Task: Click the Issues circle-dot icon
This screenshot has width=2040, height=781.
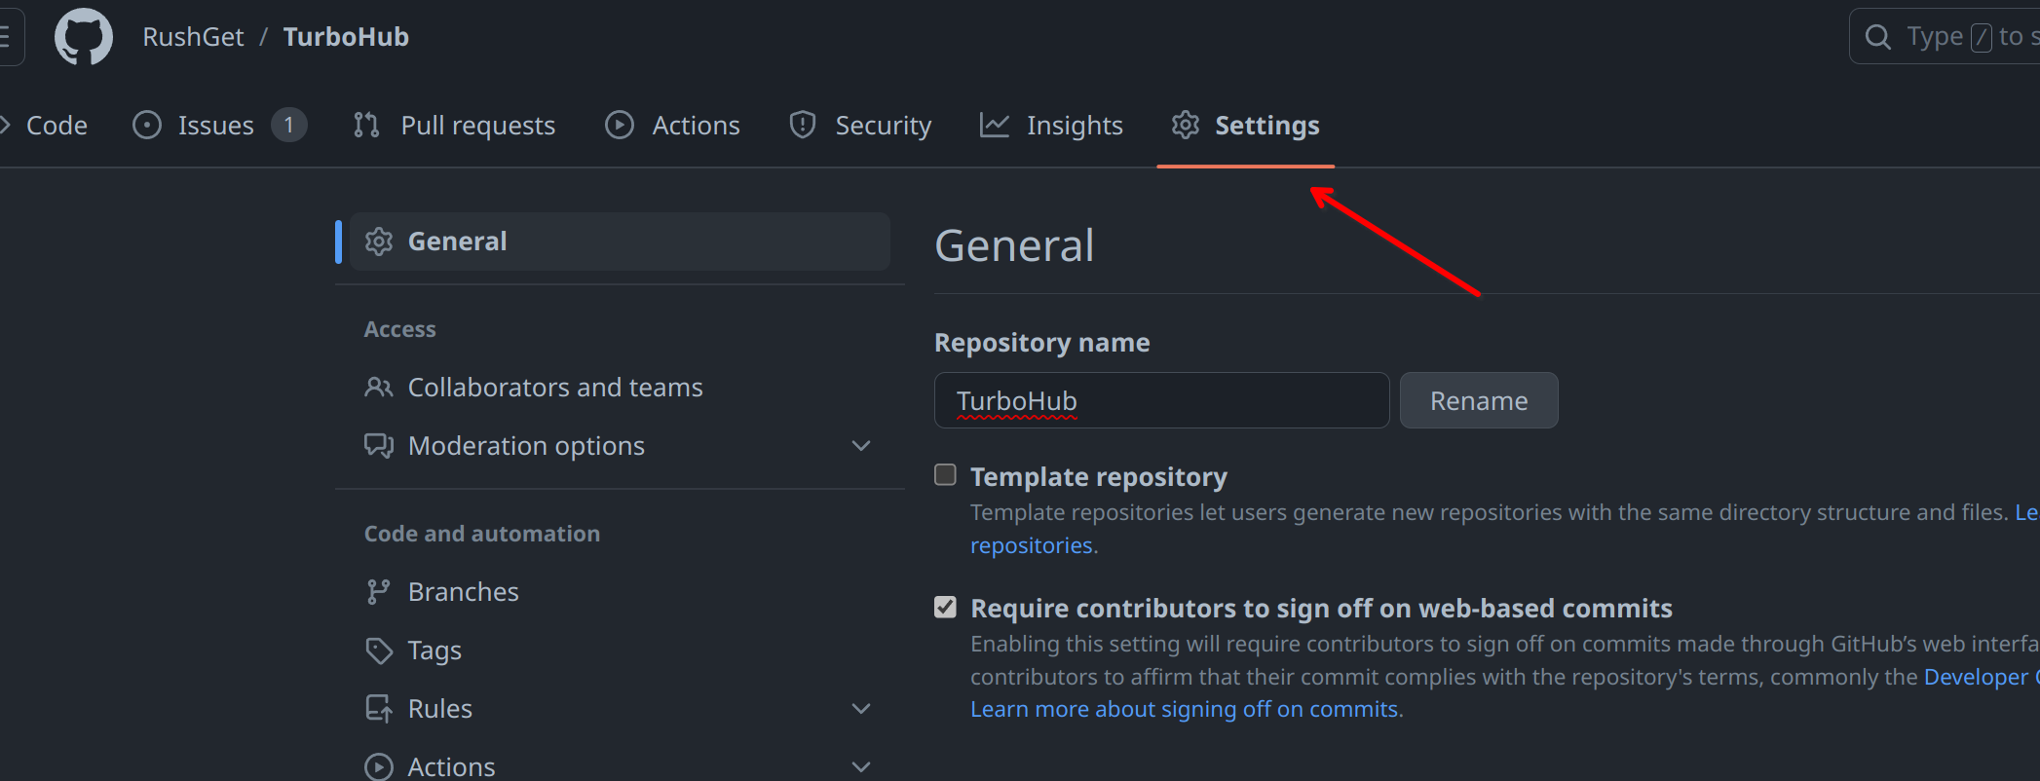Action: click(147, 125)
